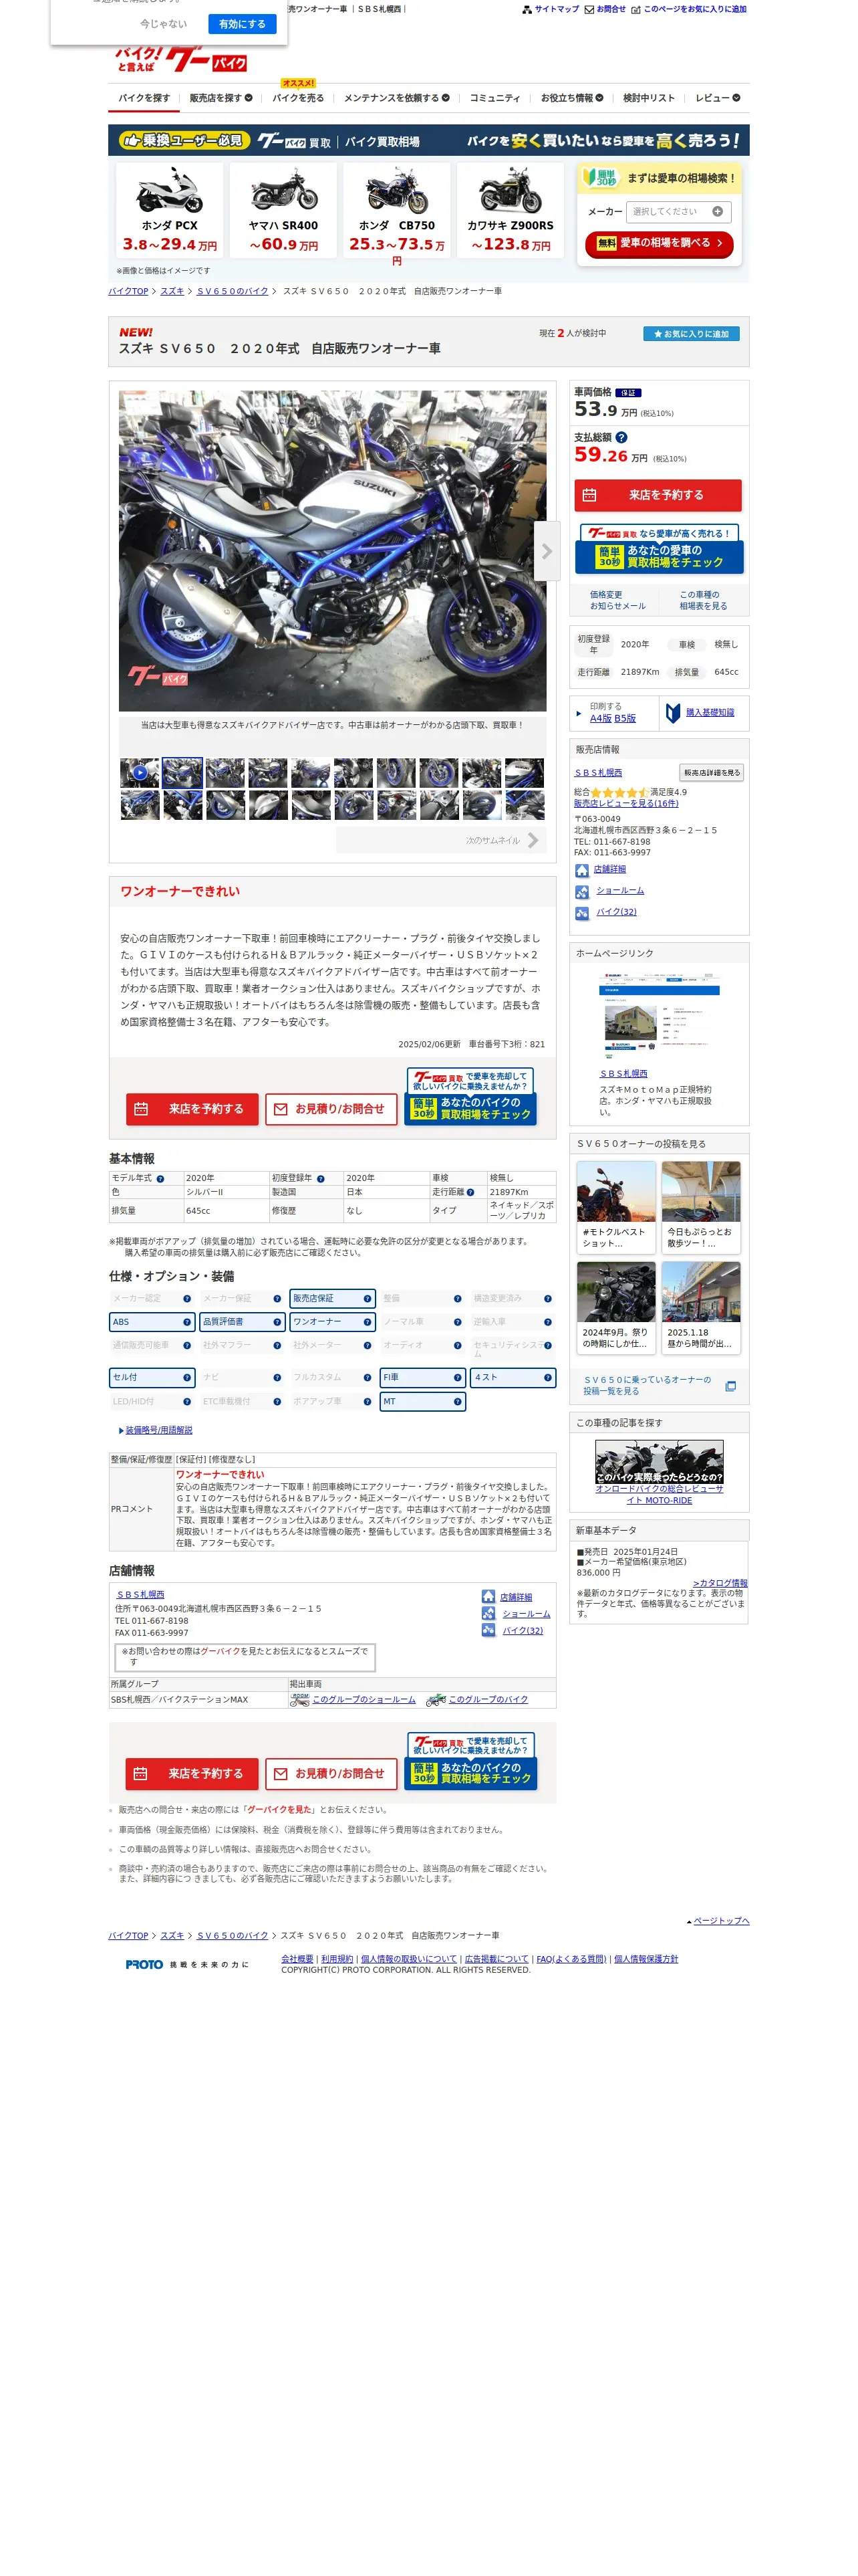Click 価格変更お知らせメール link
Screen dimensions: 858x2576
(x=617, y=600)
